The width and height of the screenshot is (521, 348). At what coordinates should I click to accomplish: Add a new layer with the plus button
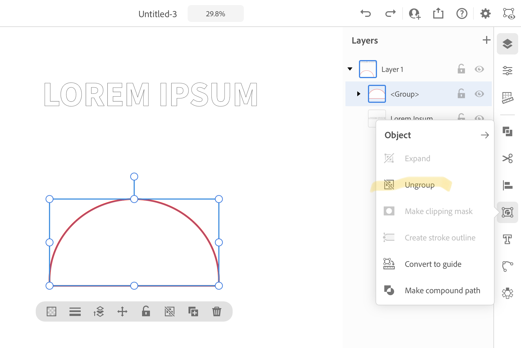486,40
